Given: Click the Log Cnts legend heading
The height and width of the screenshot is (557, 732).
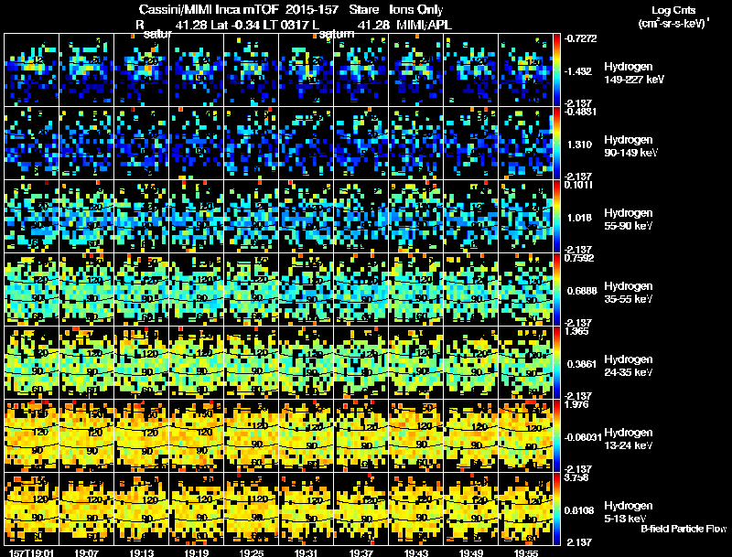Looking at the screenshot, I should click(x=673, y=10).
